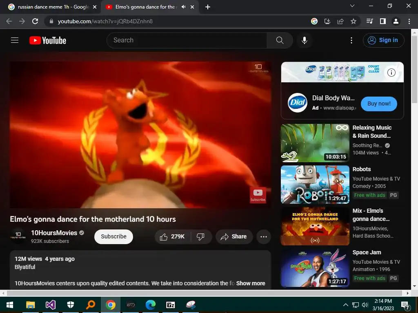Open the media control icon in Chrome toolbar
The image size is (418, 313).
tap(369, 21)
